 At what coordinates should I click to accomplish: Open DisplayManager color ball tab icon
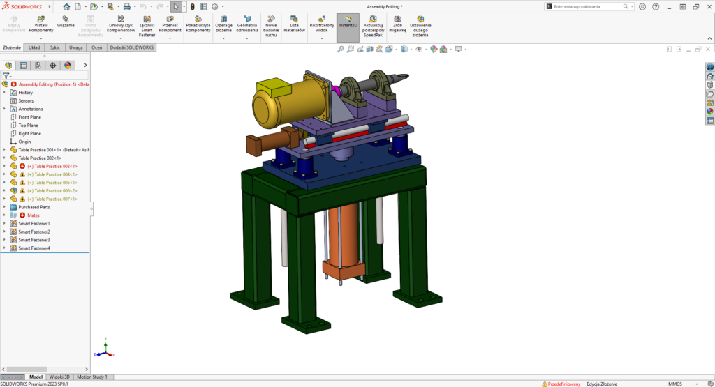[x=68, y=66]
